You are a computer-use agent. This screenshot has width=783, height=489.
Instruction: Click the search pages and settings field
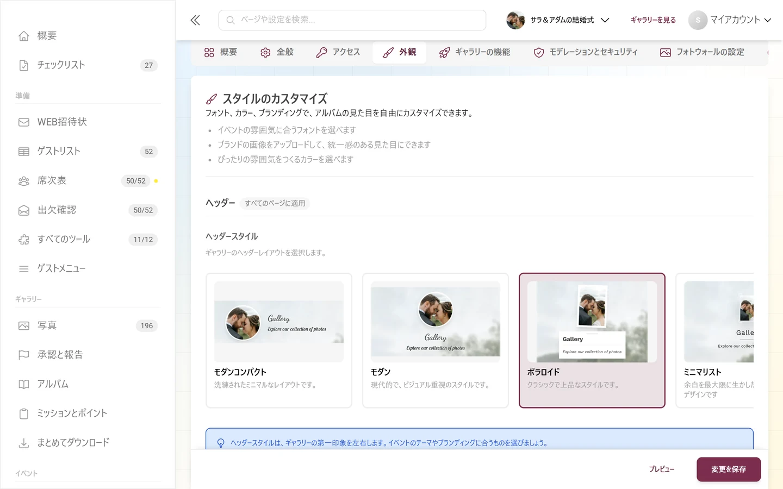352,20
